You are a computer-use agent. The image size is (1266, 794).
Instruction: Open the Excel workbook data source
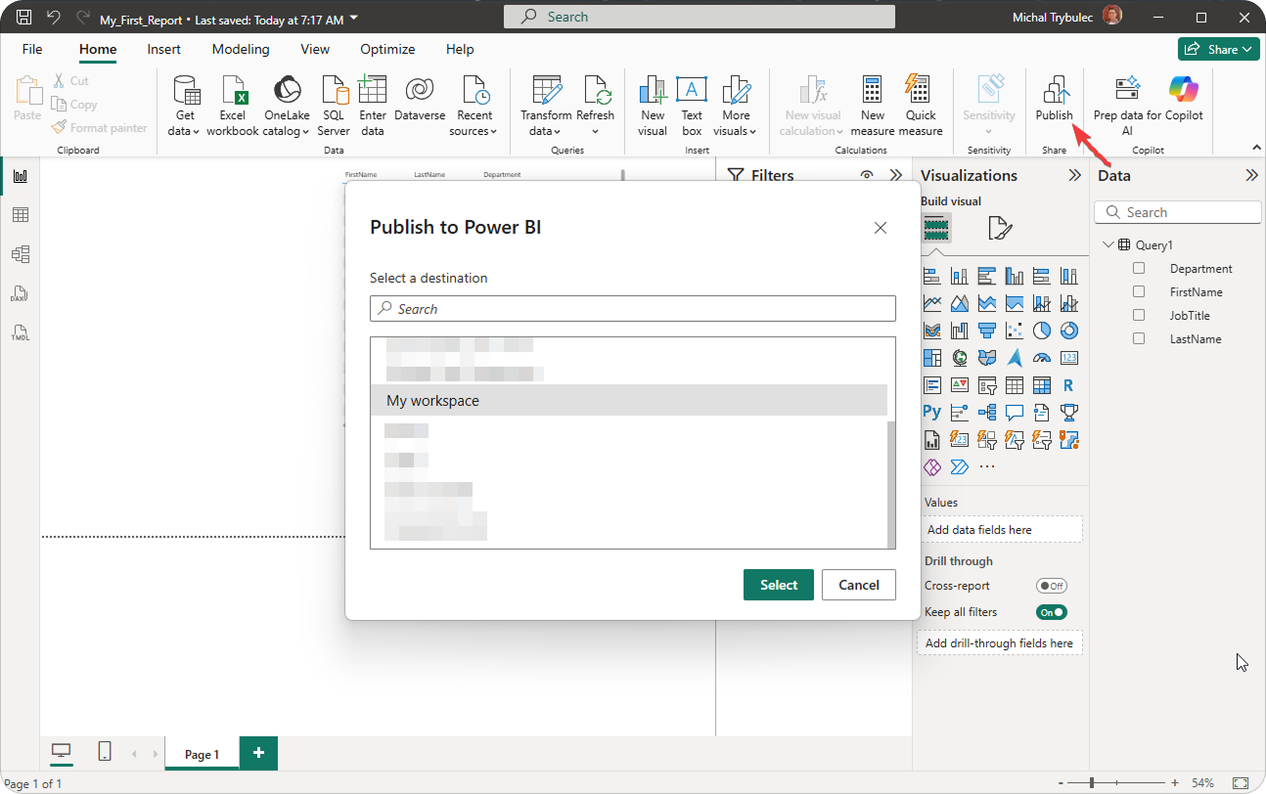click(233, 106)
